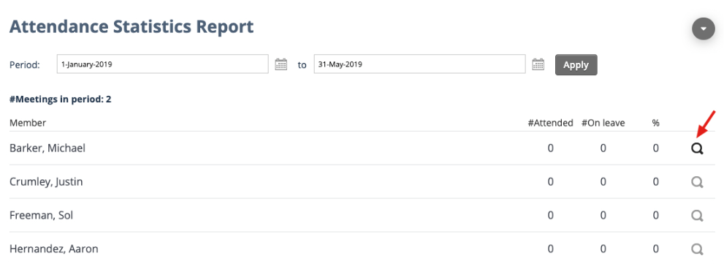Click the #Meetings in period label
This screenshot has width=724, height=264.
point(60,99)
